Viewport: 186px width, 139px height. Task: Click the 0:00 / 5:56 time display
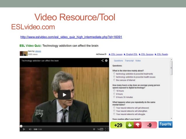point(38,129)
